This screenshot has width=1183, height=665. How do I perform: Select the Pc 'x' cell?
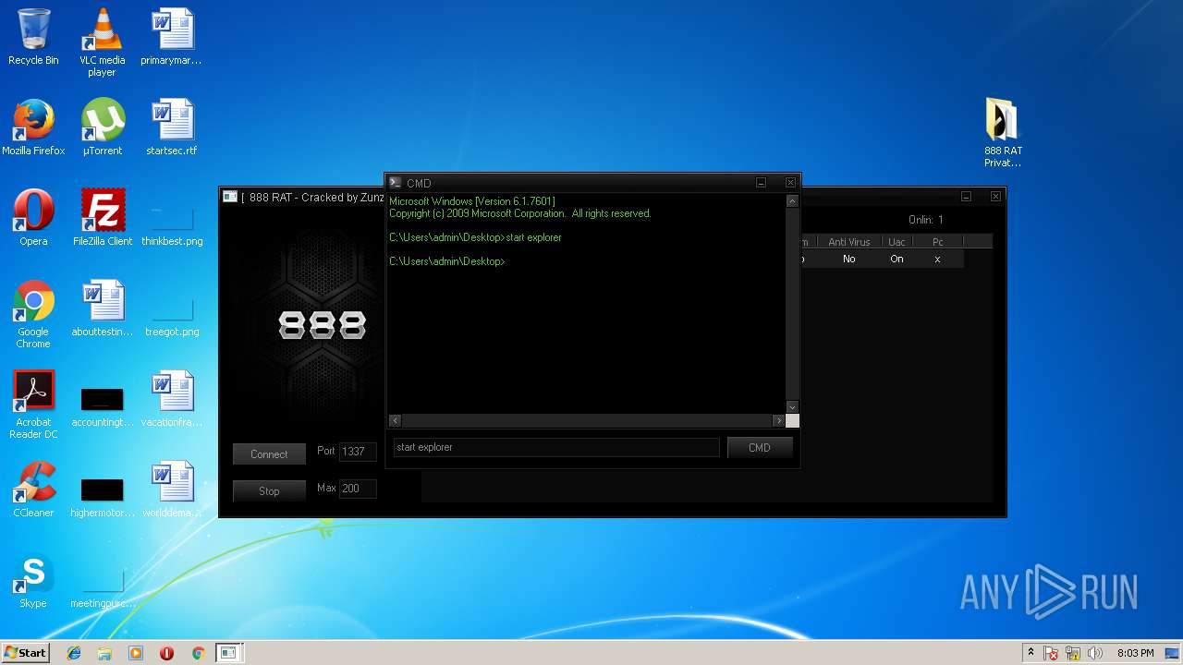click(937, 260)
